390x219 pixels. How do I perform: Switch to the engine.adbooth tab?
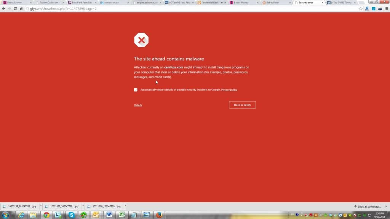pyautogui.click(x=147, y=3)
